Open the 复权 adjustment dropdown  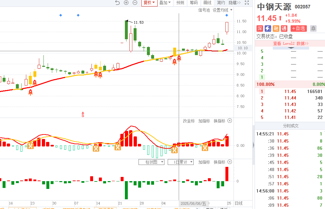(150, 3)
